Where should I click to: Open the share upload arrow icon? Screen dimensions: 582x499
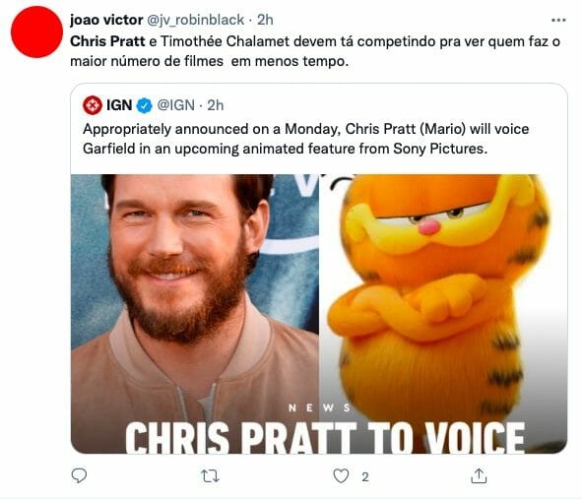click(479, 476)
